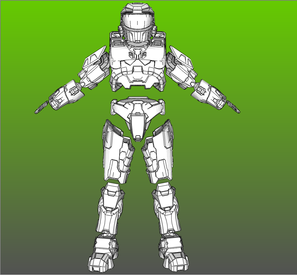Select the helmet visor on the 3D model
The height and width of the screenshot is (275, 297).
[x=137, y=21]
